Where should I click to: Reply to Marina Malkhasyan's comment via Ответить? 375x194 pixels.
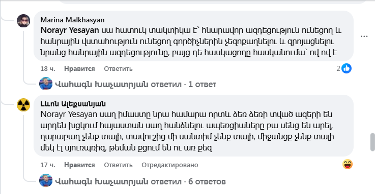(118, 69)
